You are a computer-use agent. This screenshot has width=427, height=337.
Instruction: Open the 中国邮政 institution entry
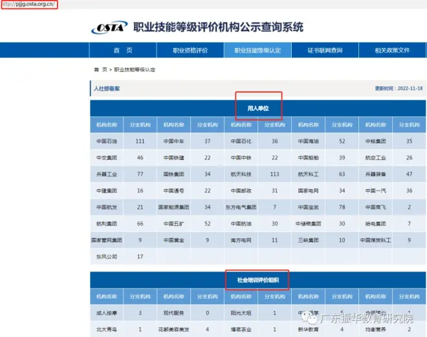(x=241, y=191)
